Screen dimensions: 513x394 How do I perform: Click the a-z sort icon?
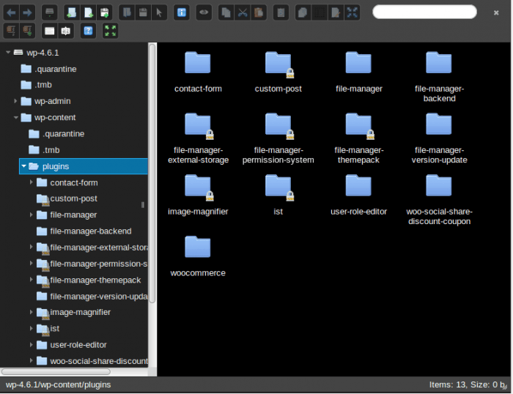point(66,31)
